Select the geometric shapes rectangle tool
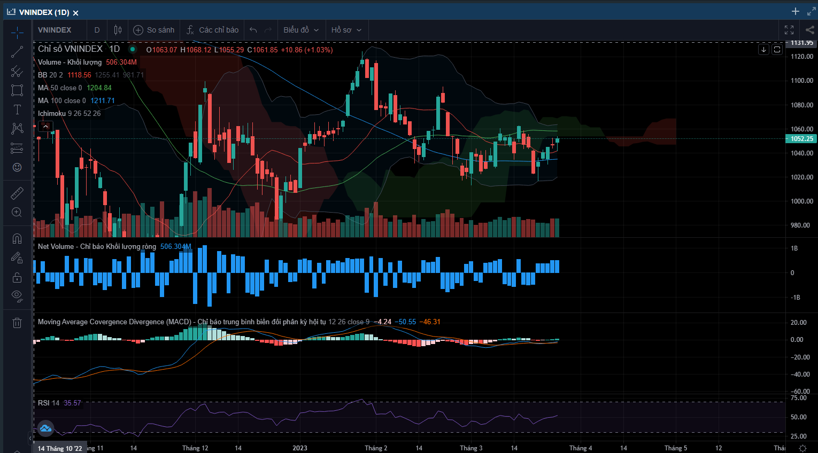The image size is (818, 453). pyautogui.click(x=17, y=90)
